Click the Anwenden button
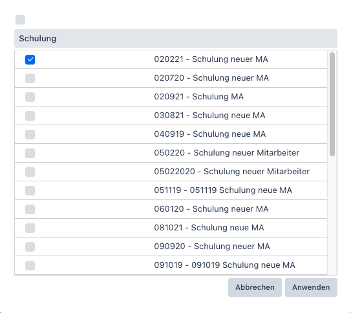351x313 pixels. pyautogui.click(x=311, y=287)
